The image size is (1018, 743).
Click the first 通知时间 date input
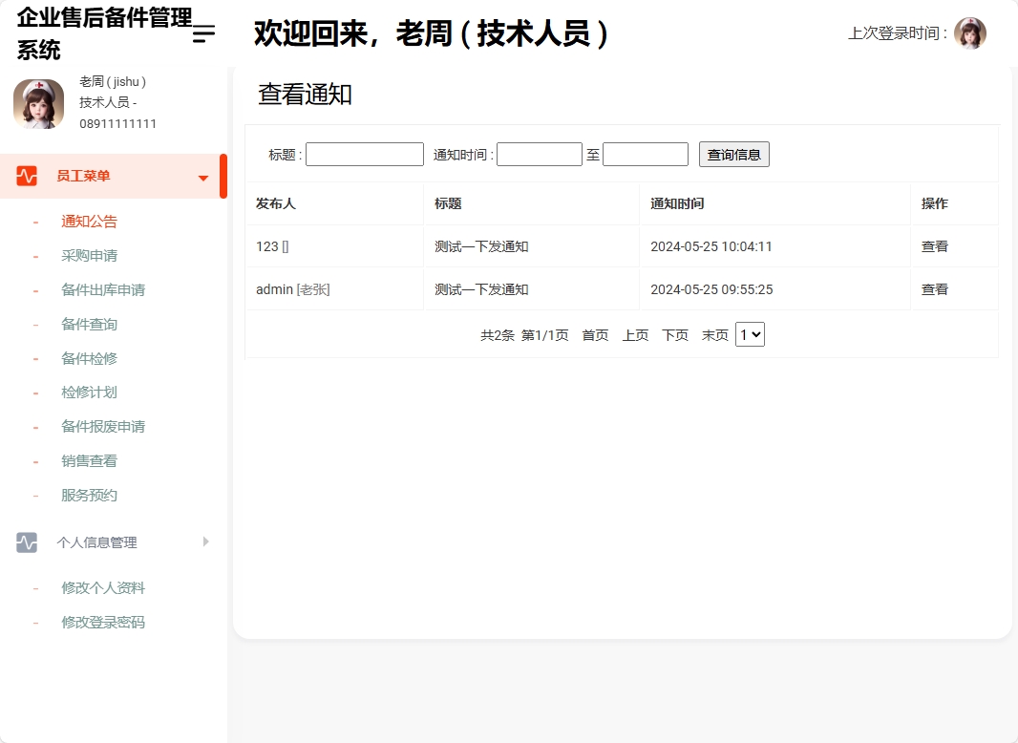[541, 153]
